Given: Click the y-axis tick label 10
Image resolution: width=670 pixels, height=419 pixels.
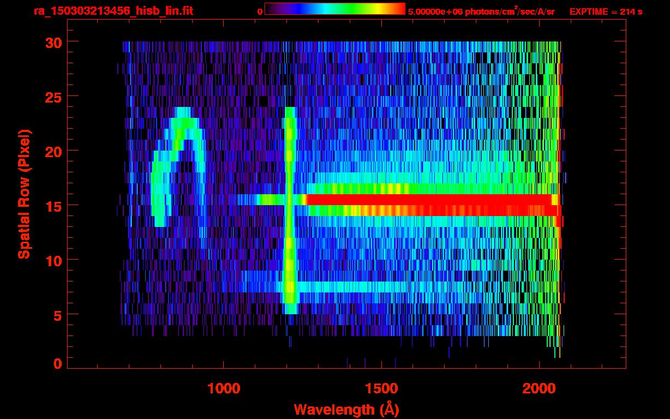Looking at the screenshot, I should (52, 260).
